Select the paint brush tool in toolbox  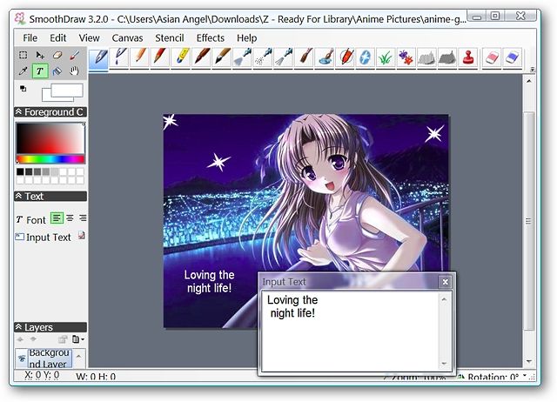tap(74, 55)
